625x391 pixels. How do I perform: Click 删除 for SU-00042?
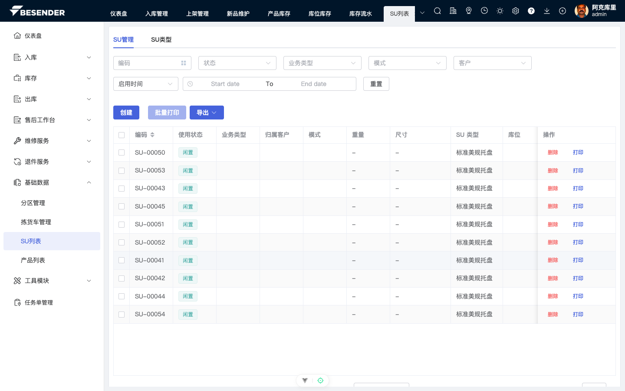coord(553,278)
